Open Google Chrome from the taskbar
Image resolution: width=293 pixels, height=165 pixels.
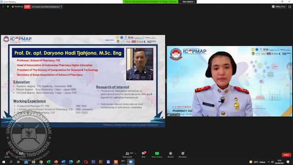pos(41,162)
